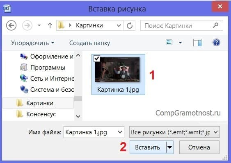Uncheck the Картинка 1.jpg checkbox

pos(97,59)
